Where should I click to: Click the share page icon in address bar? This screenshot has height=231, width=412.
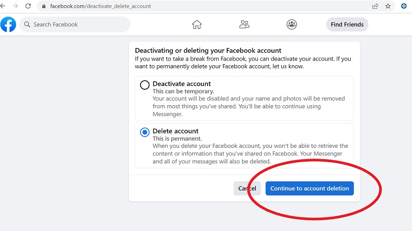tap(375, 6)
